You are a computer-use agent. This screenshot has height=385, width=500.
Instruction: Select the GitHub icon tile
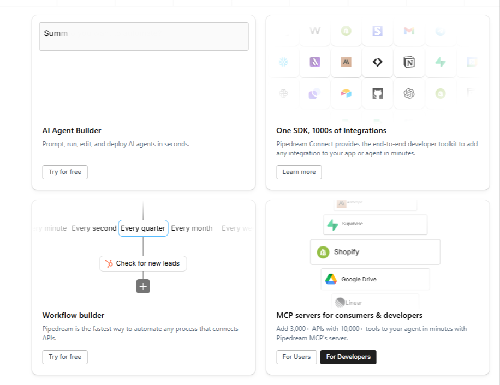pos(378,94)
